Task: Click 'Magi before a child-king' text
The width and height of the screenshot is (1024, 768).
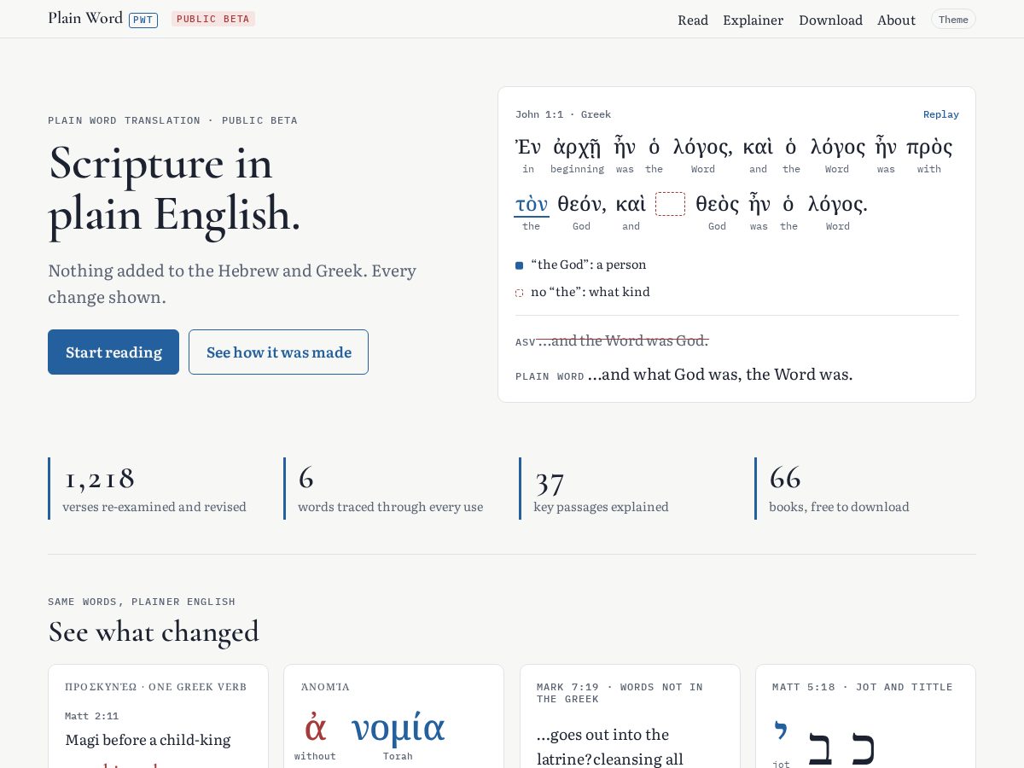Action: [148, 740]
